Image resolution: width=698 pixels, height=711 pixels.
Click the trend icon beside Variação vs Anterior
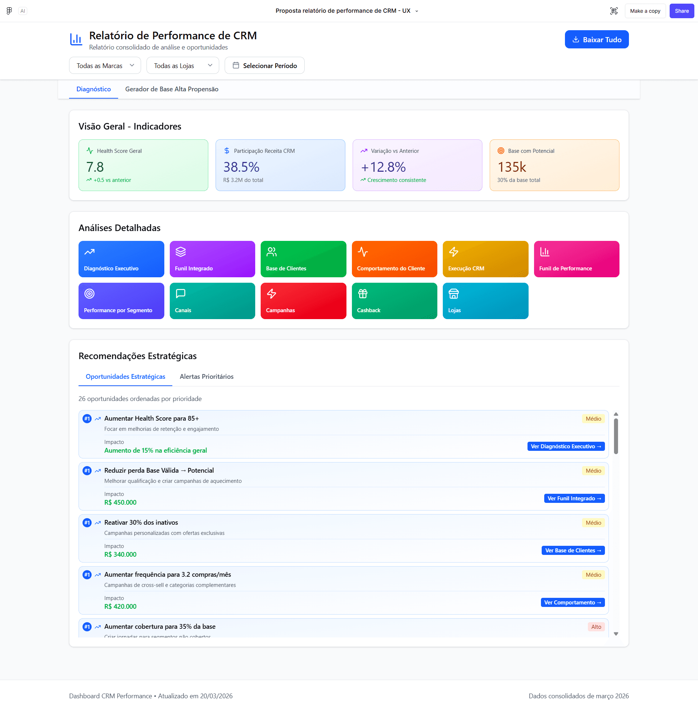click(x=364, y=151)
